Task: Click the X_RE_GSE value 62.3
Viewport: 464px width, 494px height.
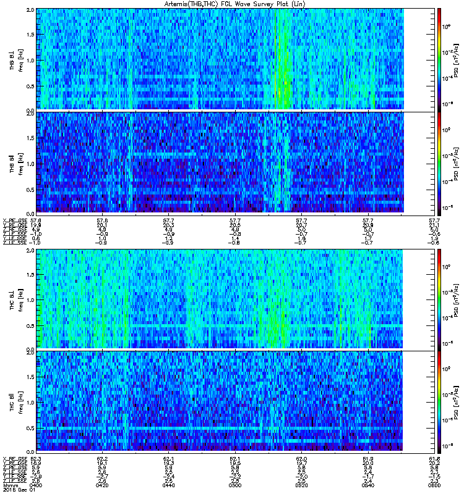Action: (36, 459)
